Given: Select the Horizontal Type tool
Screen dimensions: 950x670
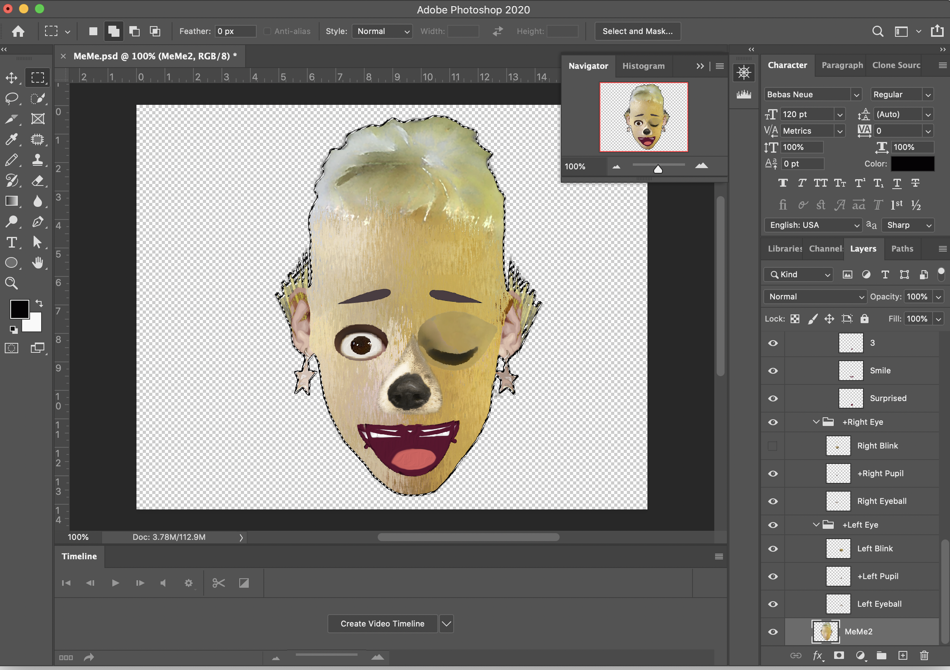Looking at the screenshot, I should point(11,242).
